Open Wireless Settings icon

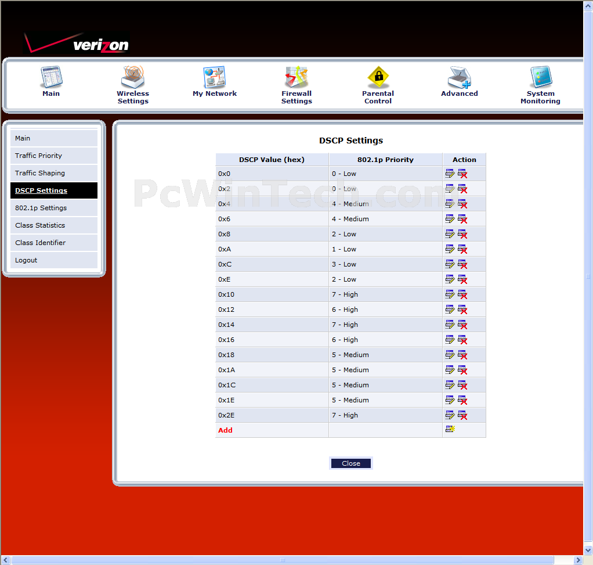click(x=133, y=77)
